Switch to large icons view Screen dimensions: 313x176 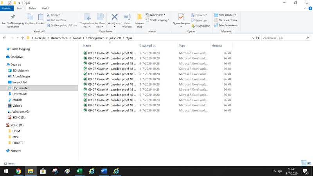click(x=309, y=163)
